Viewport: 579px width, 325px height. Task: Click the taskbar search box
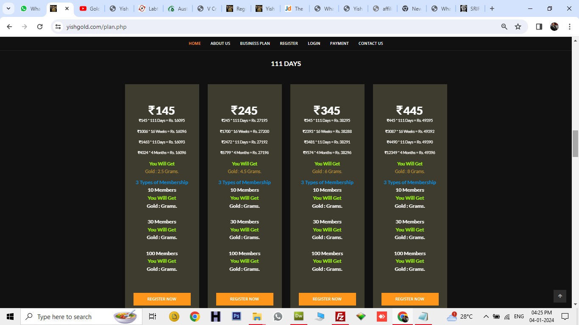tap(81, 317)
